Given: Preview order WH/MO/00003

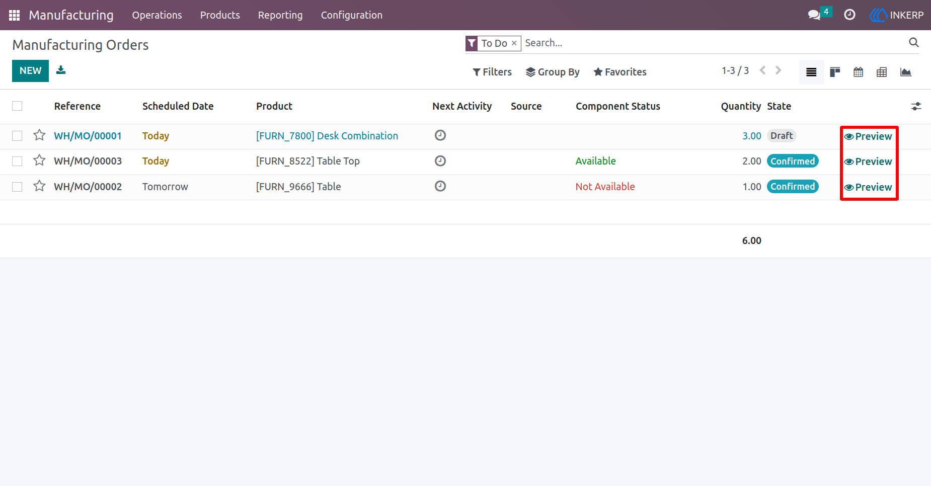Looking at the screenshot, I should coord(868,161).
